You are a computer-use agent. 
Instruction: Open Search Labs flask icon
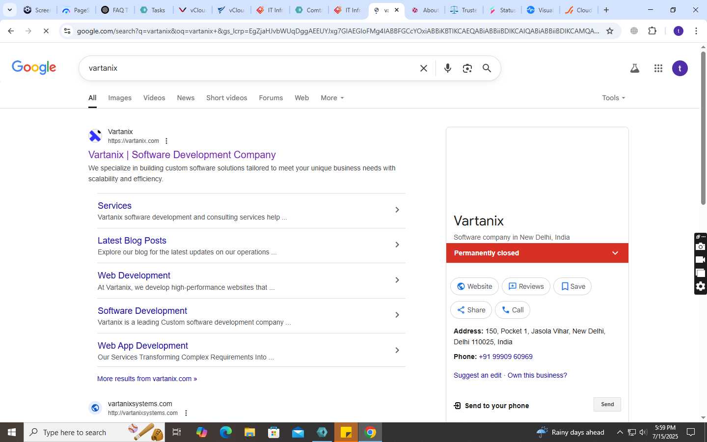point(634,68)
